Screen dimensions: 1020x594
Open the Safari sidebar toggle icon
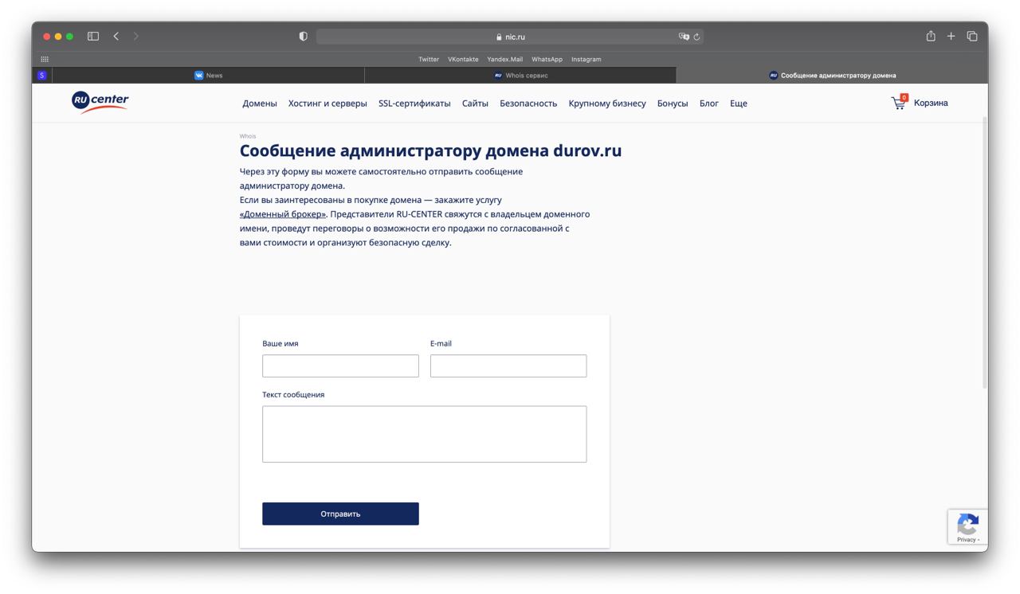[x=93, y=36]
